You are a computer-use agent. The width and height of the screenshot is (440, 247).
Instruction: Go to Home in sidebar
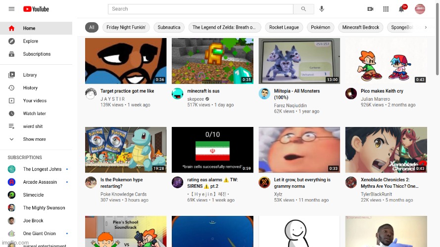pyautogui.click(x=36, y=28)
